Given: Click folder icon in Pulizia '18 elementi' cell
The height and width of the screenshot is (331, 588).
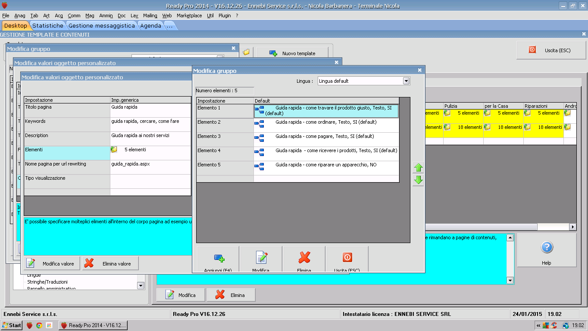Looking at the screenshot, I should (447, 127).
